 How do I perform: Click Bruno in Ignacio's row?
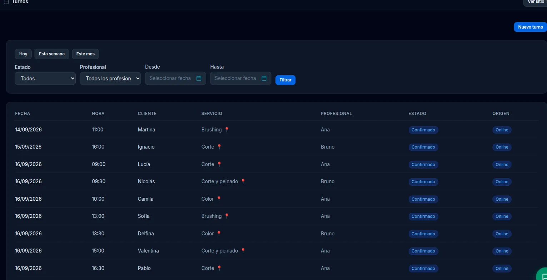click(328, 147)
